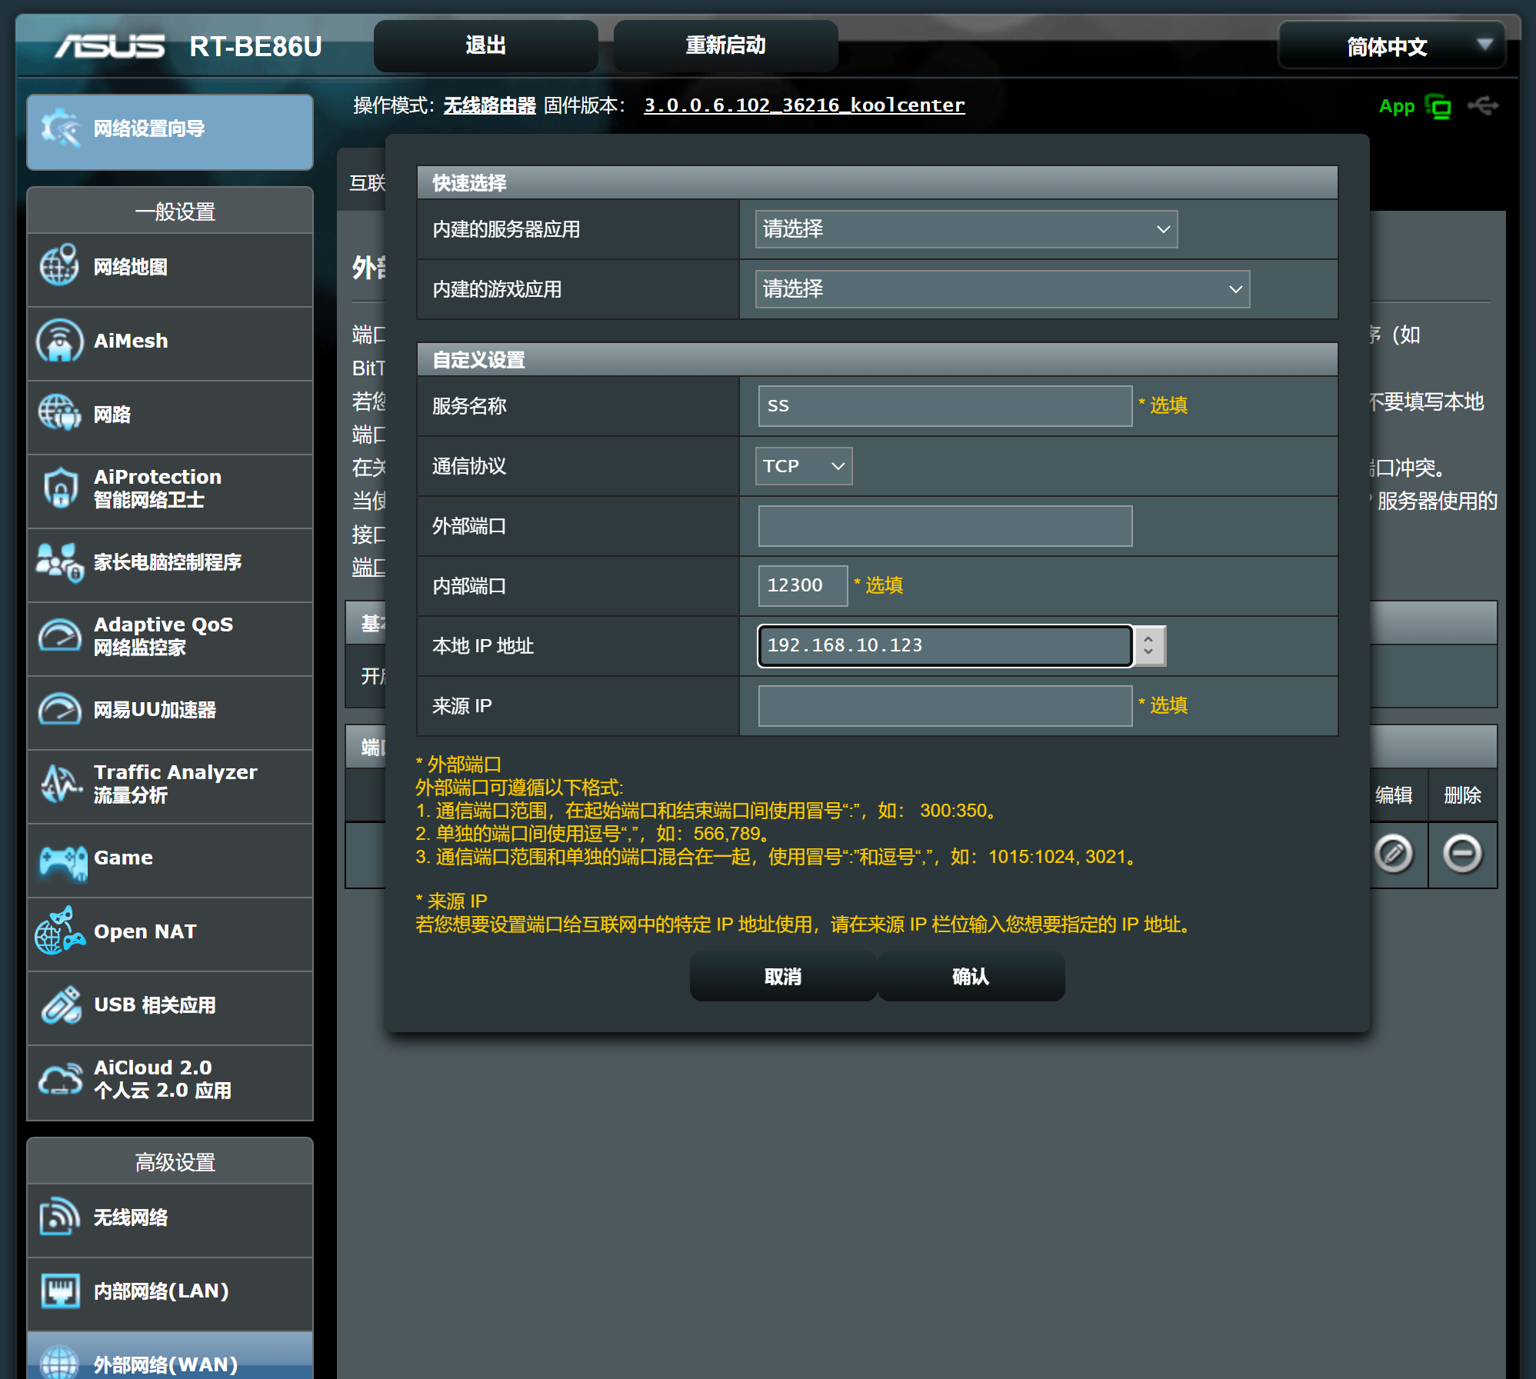Open the 本地 IP 地址 client list arrow
1536x1379 pixels.
point(1148,645)
